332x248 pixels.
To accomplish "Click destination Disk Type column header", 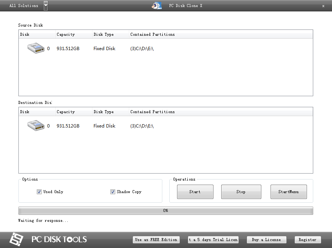I will [110, 112].
